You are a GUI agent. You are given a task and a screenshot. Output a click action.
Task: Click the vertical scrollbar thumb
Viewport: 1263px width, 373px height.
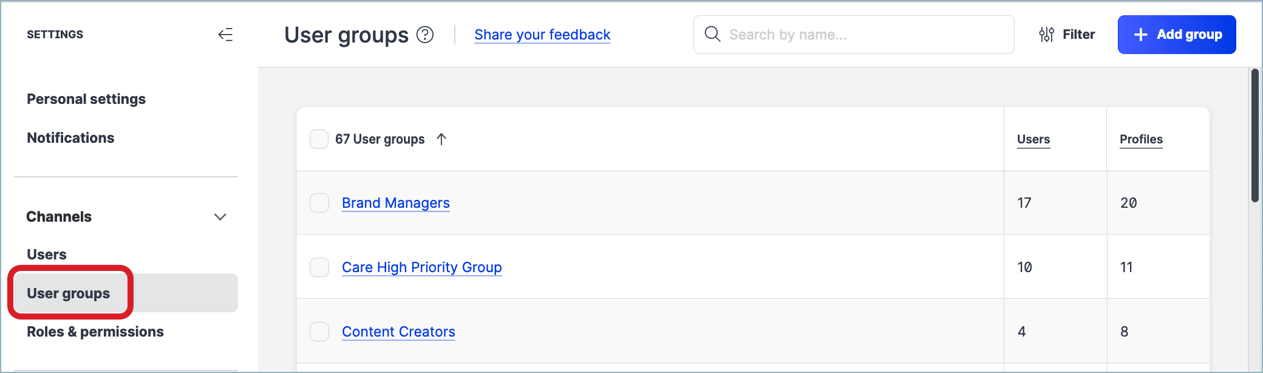[1254, 135]
